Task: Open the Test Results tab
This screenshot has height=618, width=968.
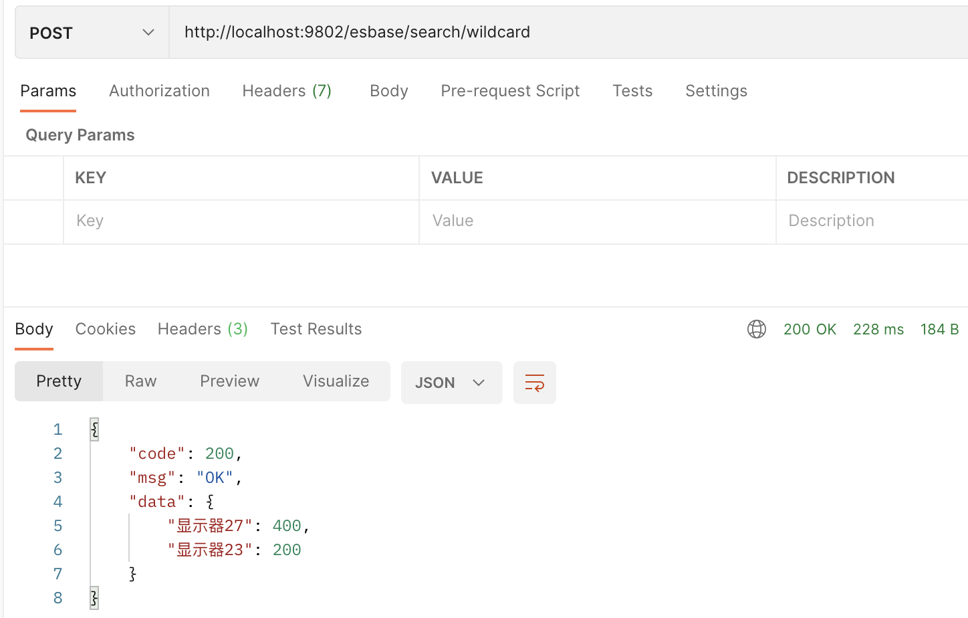Action: pos(316,328)
